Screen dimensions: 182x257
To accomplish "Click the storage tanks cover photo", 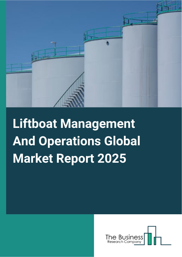I will (94, 54).
